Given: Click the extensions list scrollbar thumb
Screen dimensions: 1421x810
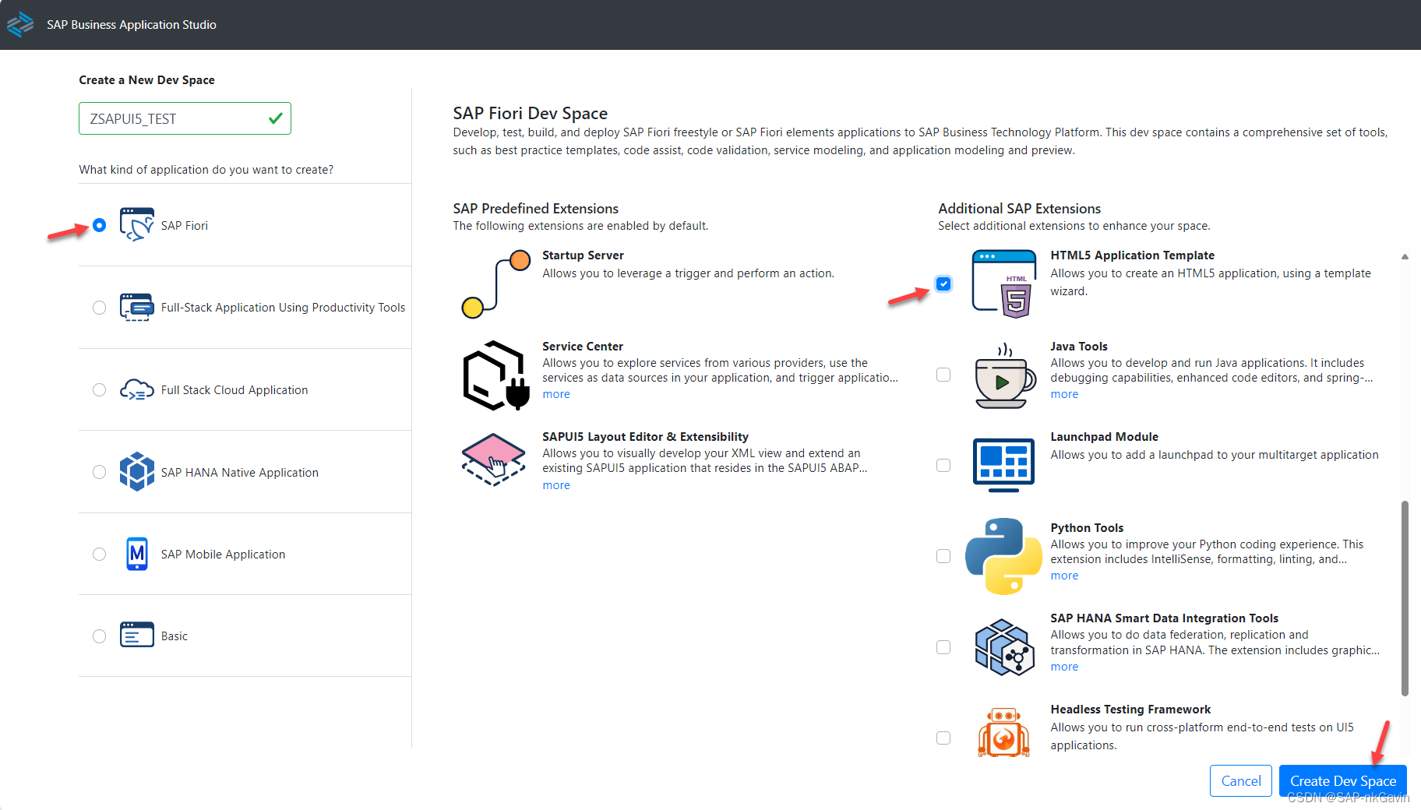Looking at the screenshot, I should click(1405, 598).
